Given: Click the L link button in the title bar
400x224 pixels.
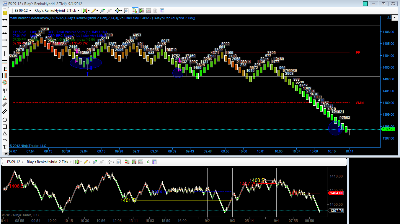Looking at the screenshot, I should pos(365,4).
